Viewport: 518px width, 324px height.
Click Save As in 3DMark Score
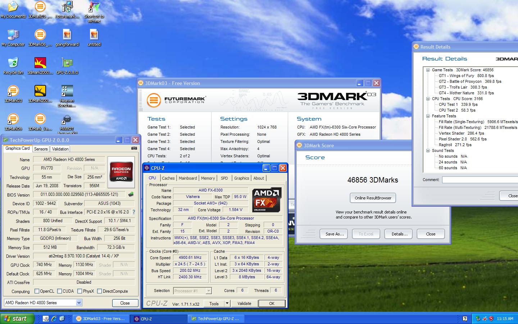click(335, 234)
